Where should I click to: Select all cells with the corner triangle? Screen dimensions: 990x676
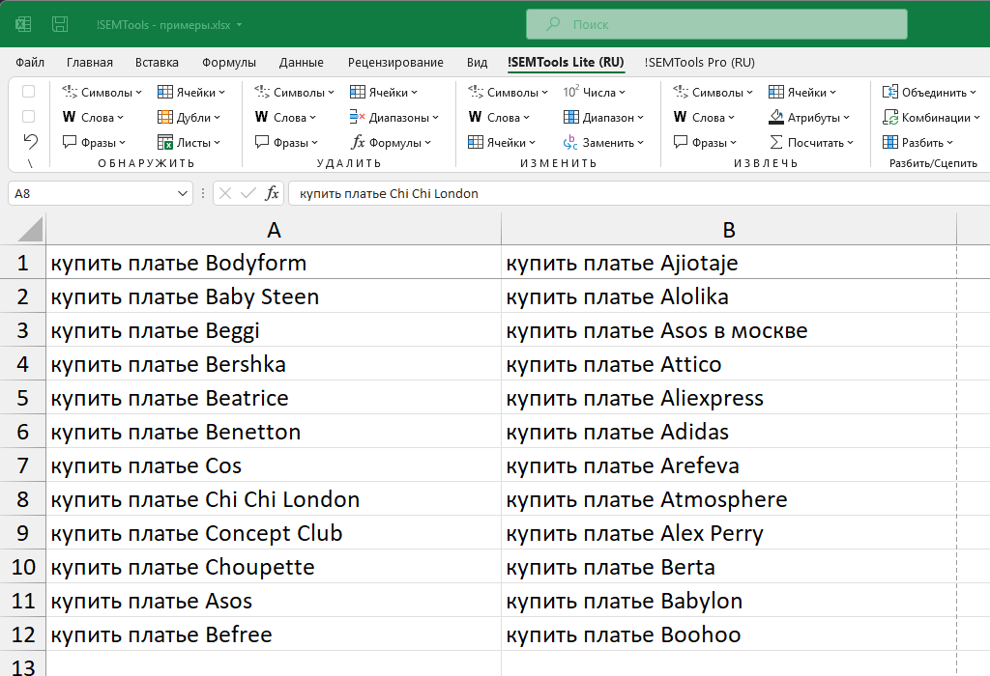(30, 230)
